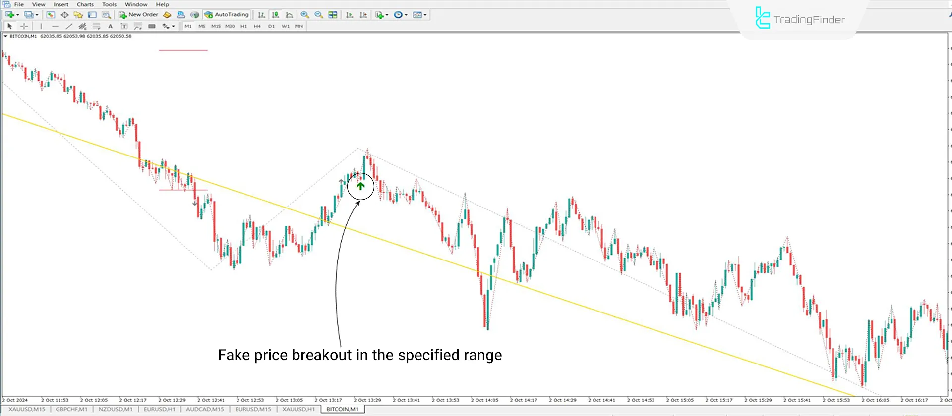Viewport: 952px width, 416px height.
Task: Toggle the AutoTrading button
Action: pyautogui.click(x=227, y=15)
